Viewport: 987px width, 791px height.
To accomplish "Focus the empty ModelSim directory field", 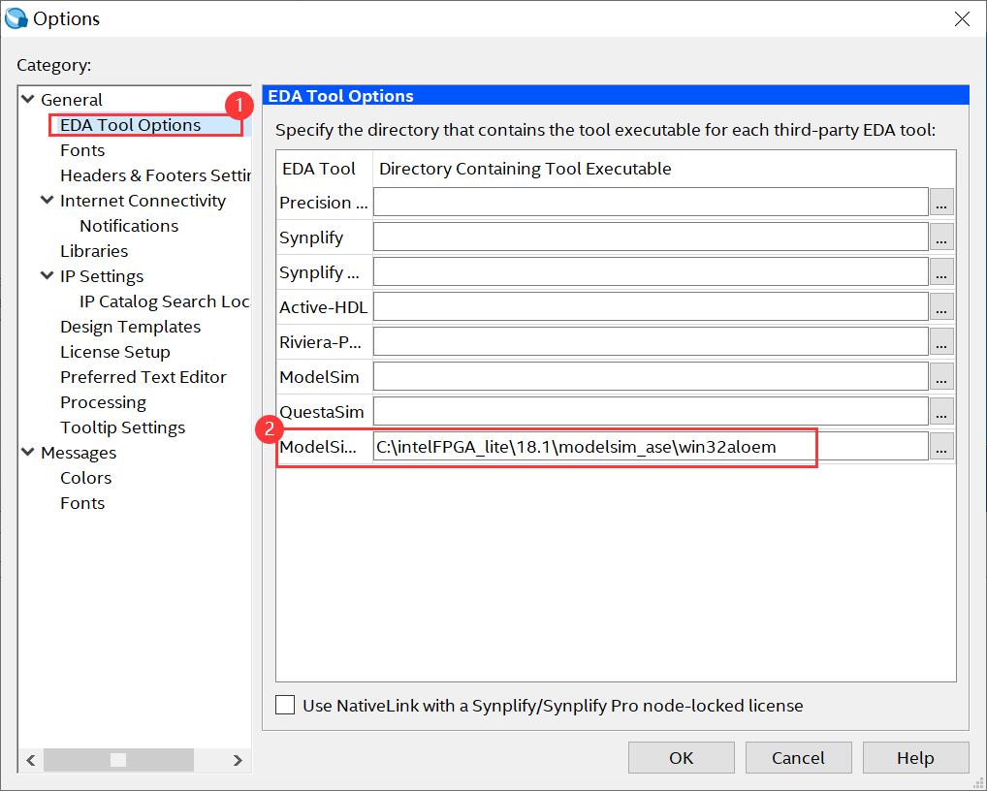I will click(x=651, y=377).
